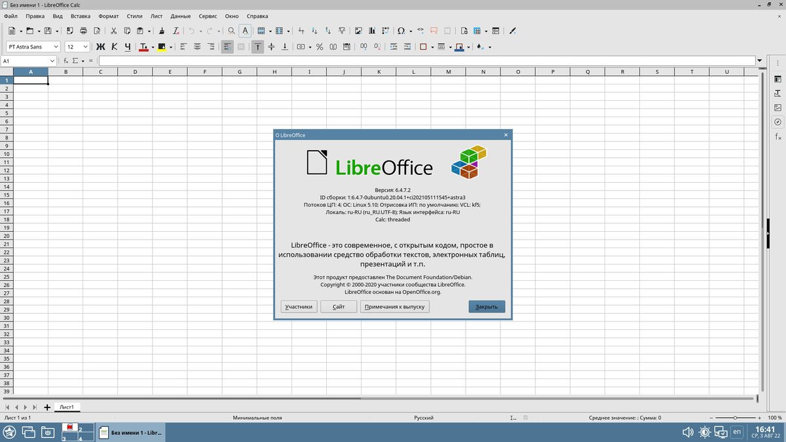
Task: Toggle the Wrap Text button
Action: 227,46
